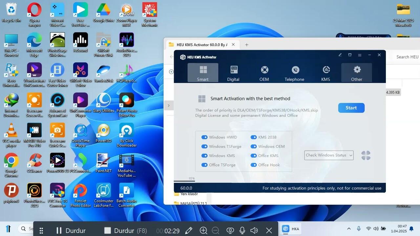
Task: Expand the system tray hidden icons chevron
Action: [x=349, y=229]
